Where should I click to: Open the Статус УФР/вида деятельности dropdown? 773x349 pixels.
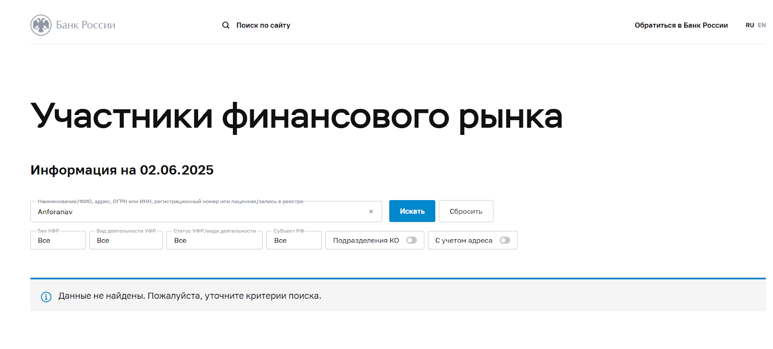215,240
